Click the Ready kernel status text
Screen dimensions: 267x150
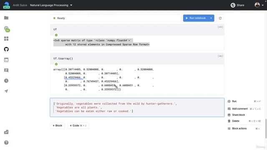61,18
